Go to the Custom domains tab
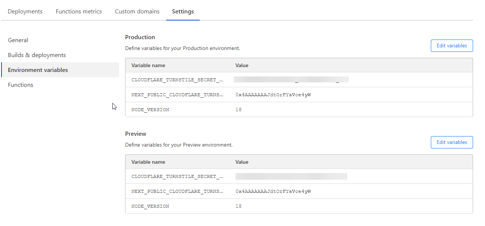Viewport: 485px width, 226px height. coord(137,12)
